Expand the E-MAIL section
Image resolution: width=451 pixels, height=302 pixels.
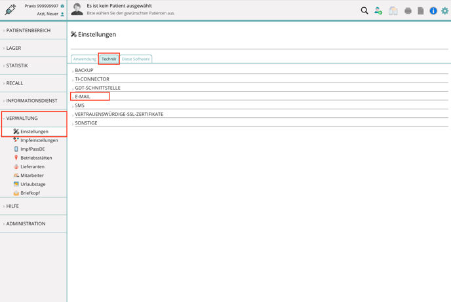coord(83,96)
